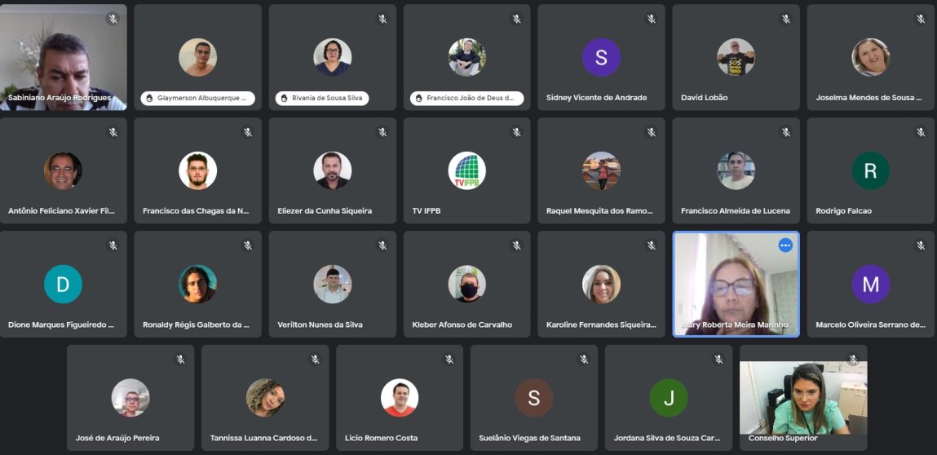Select TV IFPB logo avatar
The width and height of the screenshot is (937, 455).
coord(466,170)
